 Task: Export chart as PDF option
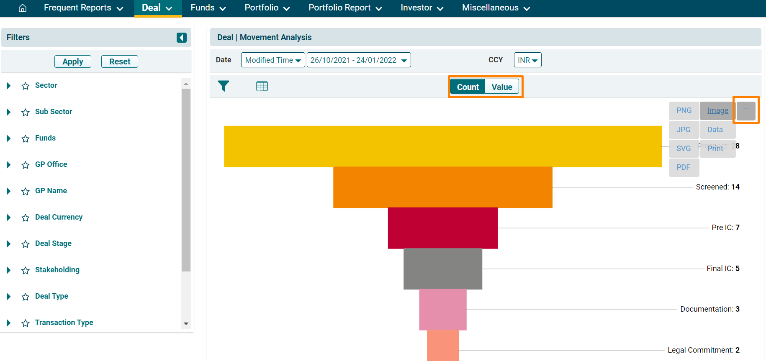pyautogui.click(x=683, y=167)
